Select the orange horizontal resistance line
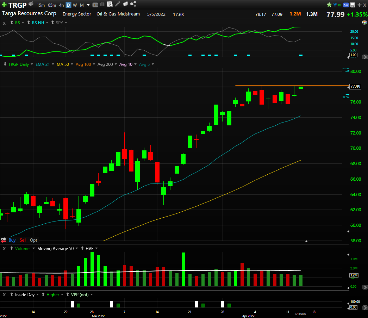This screenshot has height=318, width=368. click(x=292, y=86)
